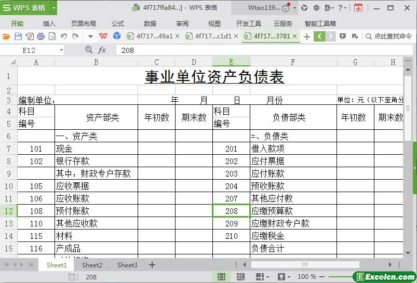
Task: Switch to Sheet2 tab
Action: (92, 265)
